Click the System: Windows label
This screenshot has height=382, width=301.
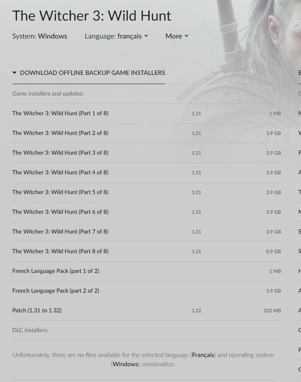[40, 36]
